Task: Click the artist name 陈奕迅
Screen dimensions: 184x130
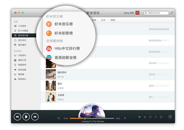Action: pyautogui.click(x=61, y=99)
